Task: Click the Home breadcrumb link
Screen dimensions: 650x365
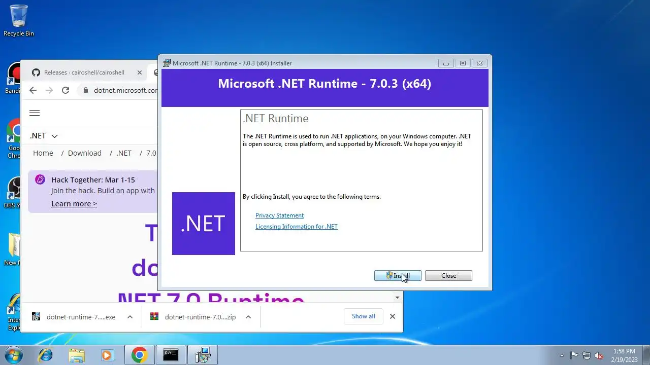Action: coord(43,153)
